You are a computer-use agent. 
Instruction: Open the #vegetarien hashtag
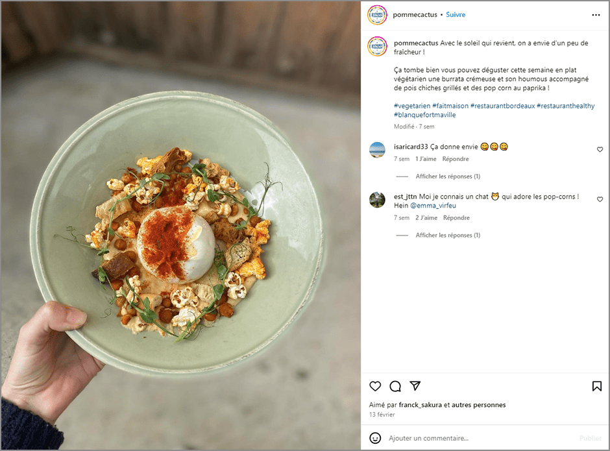point(412,106)
